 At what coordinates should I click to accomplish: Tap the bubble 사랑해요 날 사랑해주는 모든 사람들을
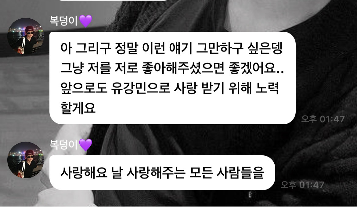[162, 173]
